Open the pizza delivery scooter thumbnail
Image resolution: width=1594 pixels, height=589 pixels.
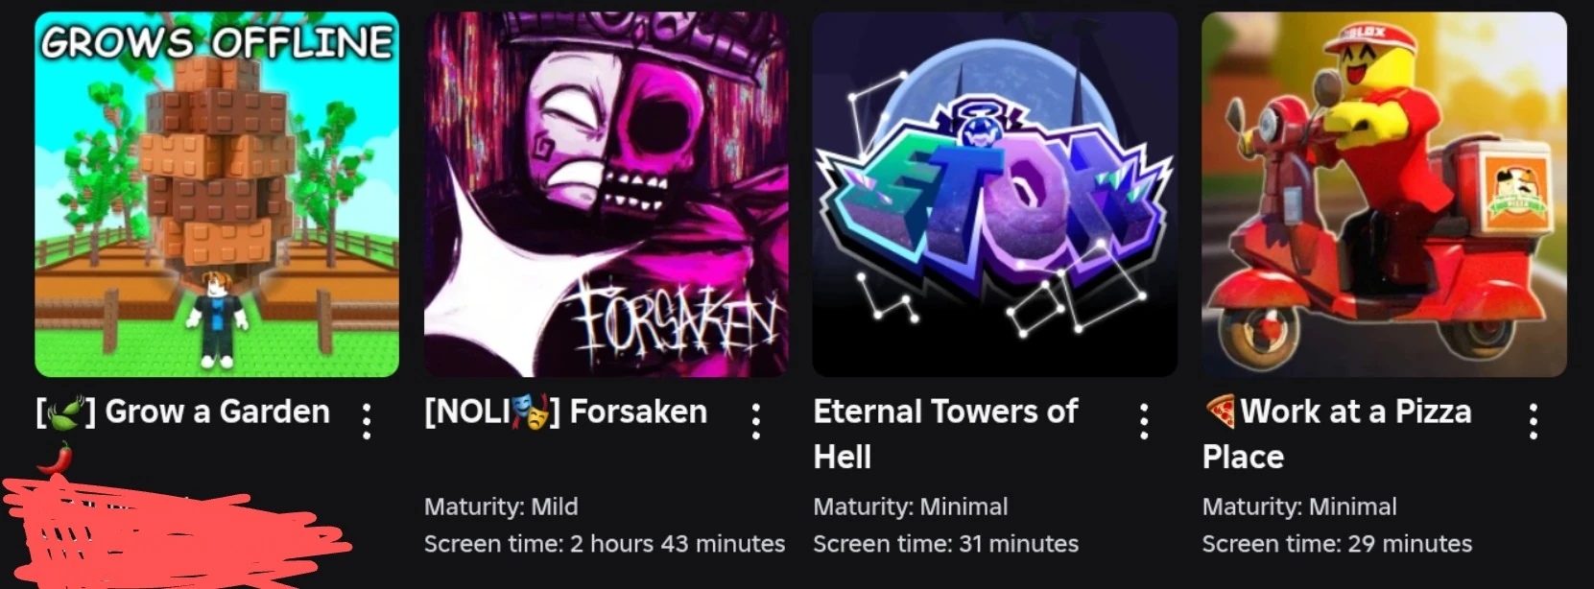click(1384, 195)
